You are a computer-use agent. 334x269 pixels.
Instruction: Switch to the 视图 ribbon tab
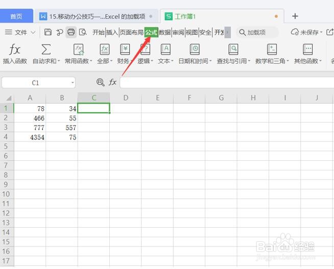coord(192,32)
